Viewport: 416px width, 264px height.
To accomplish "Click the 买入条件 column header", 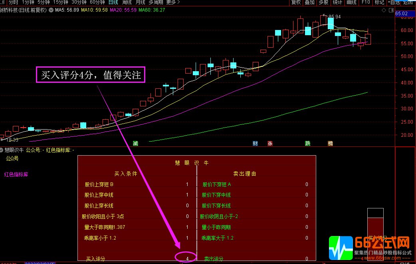I will pyautogui.click(x=126, y=174).
